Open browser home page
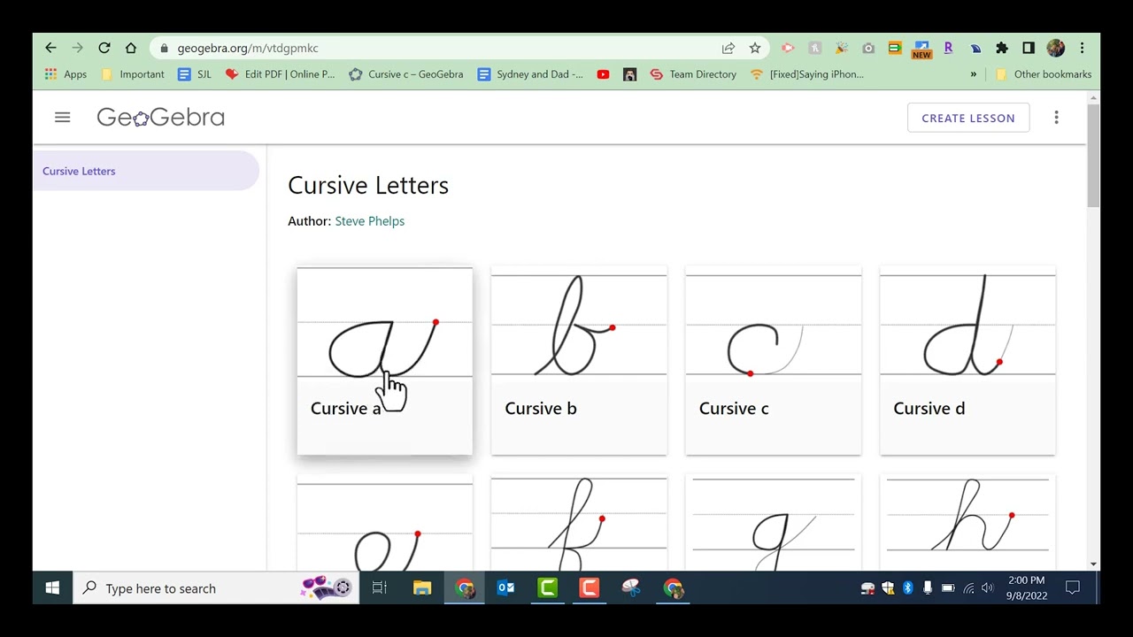Viewport: 1133px width, 637px height. [131, 48]
